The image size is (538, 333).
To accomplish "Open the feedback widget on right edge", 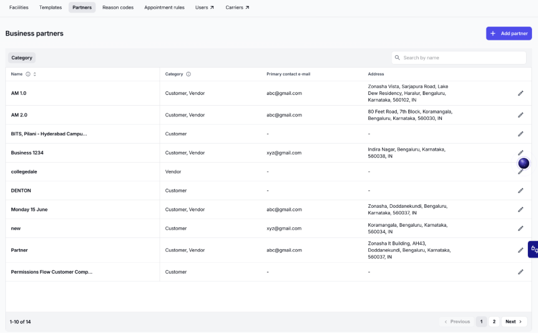I will [x=533, y=249].
